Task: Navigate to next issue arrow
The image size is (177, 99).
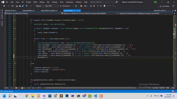Action: coord(33,88)
